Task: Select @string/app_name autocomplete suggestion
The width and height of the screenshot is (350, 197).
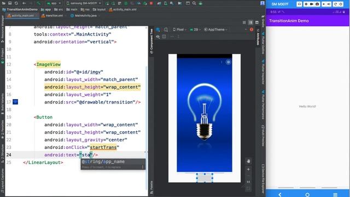Action: (113, 162)
